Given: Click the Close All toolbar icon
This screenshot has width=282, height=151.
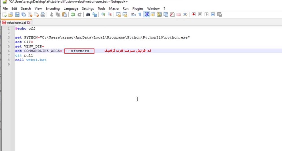Looking at the screenshot, I should [x=36, y=15].
